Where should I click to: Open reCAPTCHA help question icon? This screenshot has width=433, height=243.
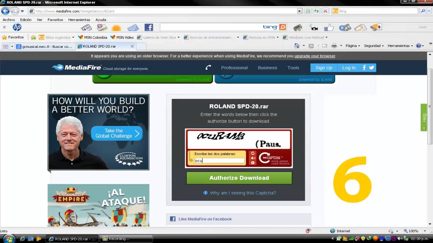[253, 163]
